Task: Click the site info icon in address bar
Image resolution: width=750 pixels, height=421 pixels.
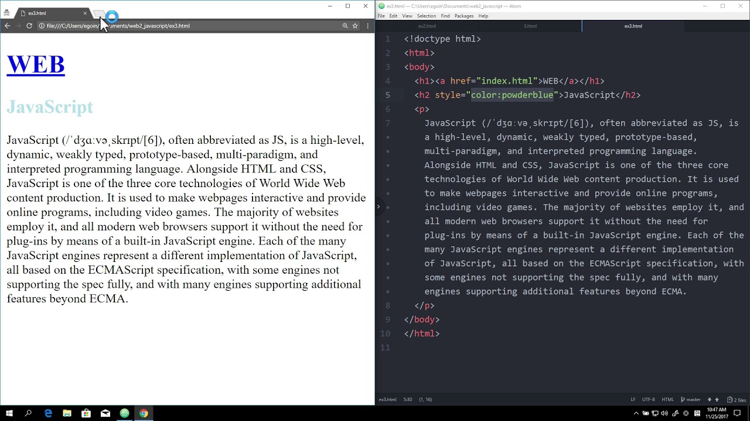Action: (x=42, y=26)
